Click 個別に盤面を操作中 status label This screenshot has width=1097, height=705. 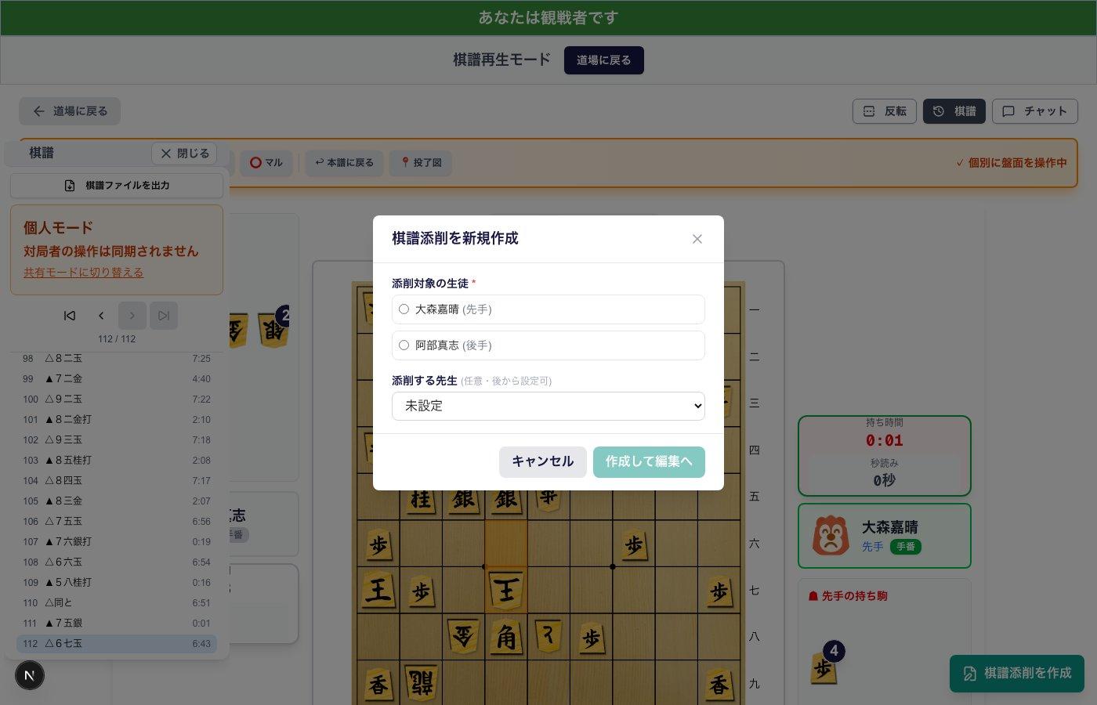click(x=1011, y=163)
